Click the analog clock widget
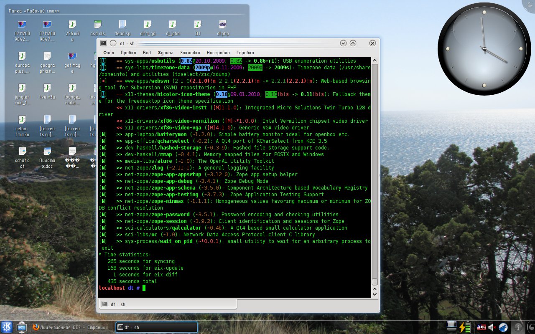 tap(484, 48)
